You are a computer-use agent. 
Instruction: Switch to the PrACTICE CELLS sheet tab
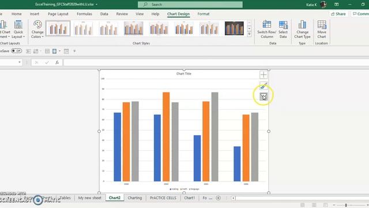(163, 198)
